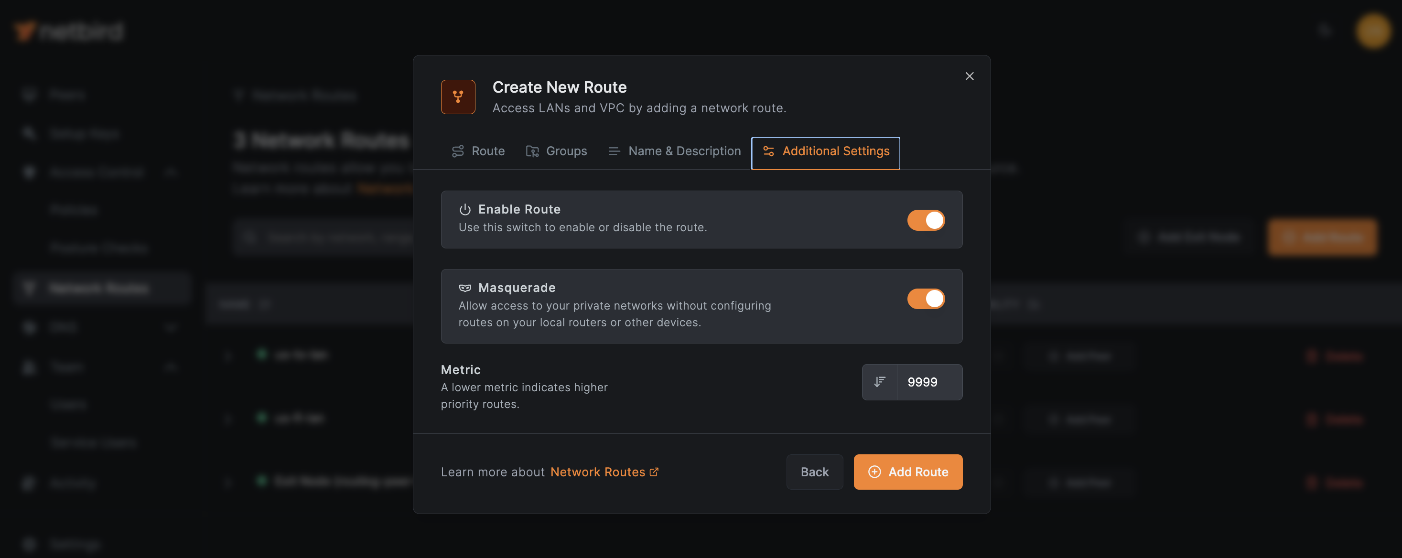This screenshot has height=558, width=1402.
Task: Disable the Enable Route switch
Action: pyautogui.click(x=926, y=220)
